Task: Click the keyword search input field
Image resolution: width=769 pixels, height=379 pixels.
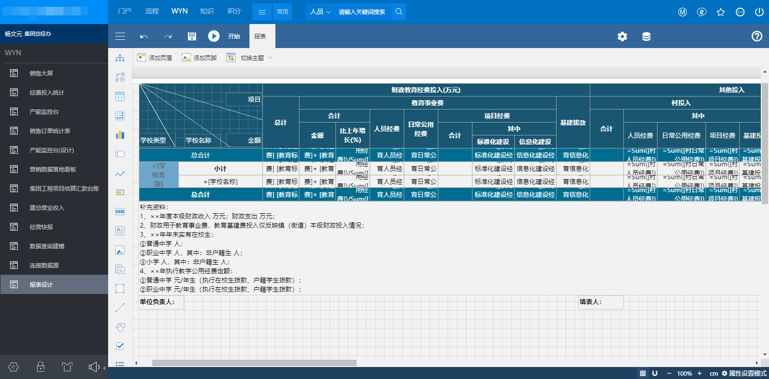Action: (362, 12)
